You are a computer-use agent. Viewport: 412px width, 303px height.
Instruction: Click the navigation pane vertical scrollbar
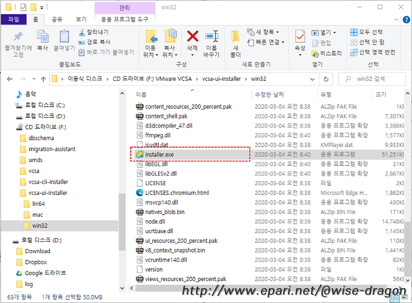pyautogui.click(x=122, y=222)
